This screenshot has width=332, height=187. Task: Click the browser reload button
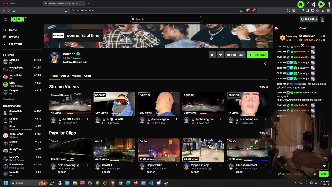(x=14, y=10)
